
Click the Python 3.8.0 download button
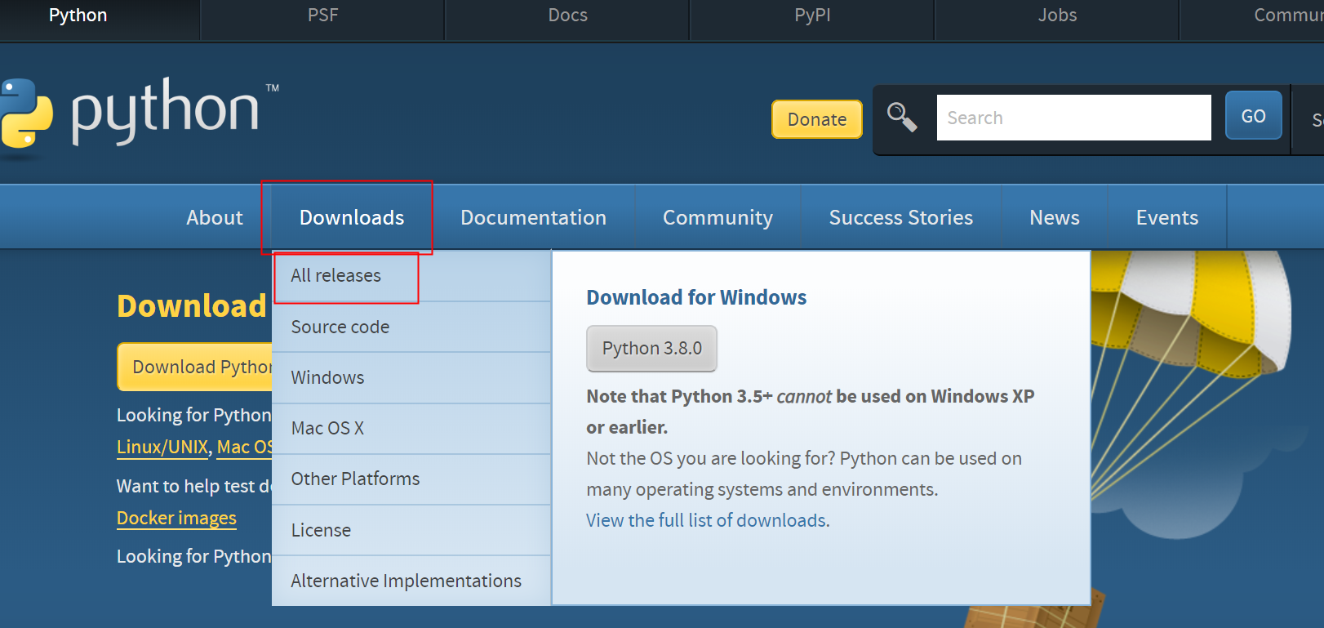click(651, 349)
